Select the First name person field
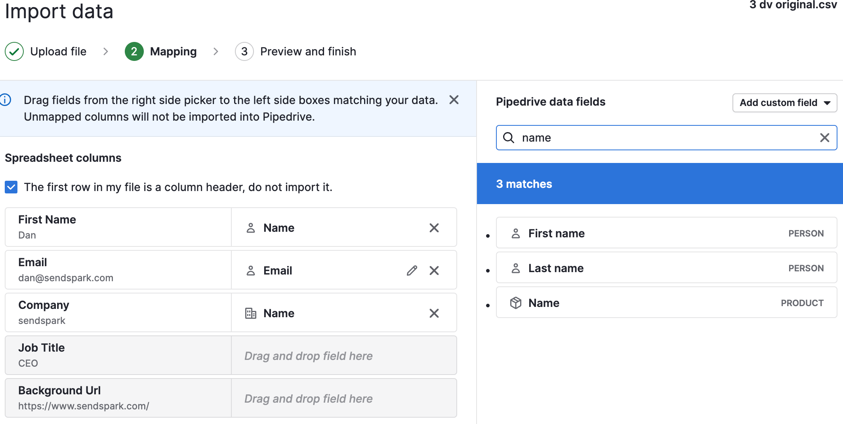Image resolution: width=843 pixels, height=424 pixels. pyautogui.click(x=666, y=233)
